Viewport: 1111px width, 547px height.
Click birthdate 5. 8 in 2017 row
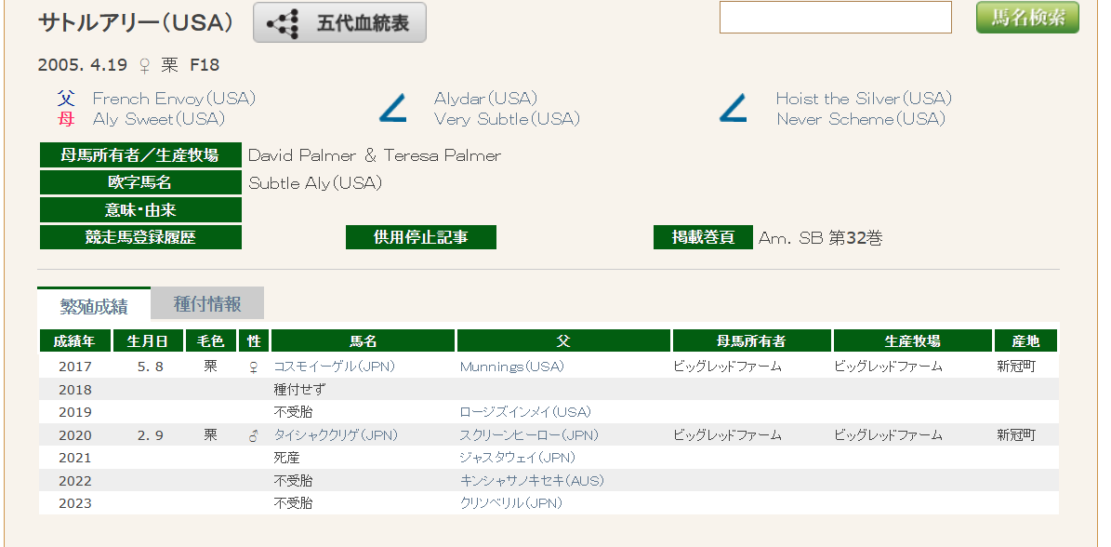coord(151,367)
